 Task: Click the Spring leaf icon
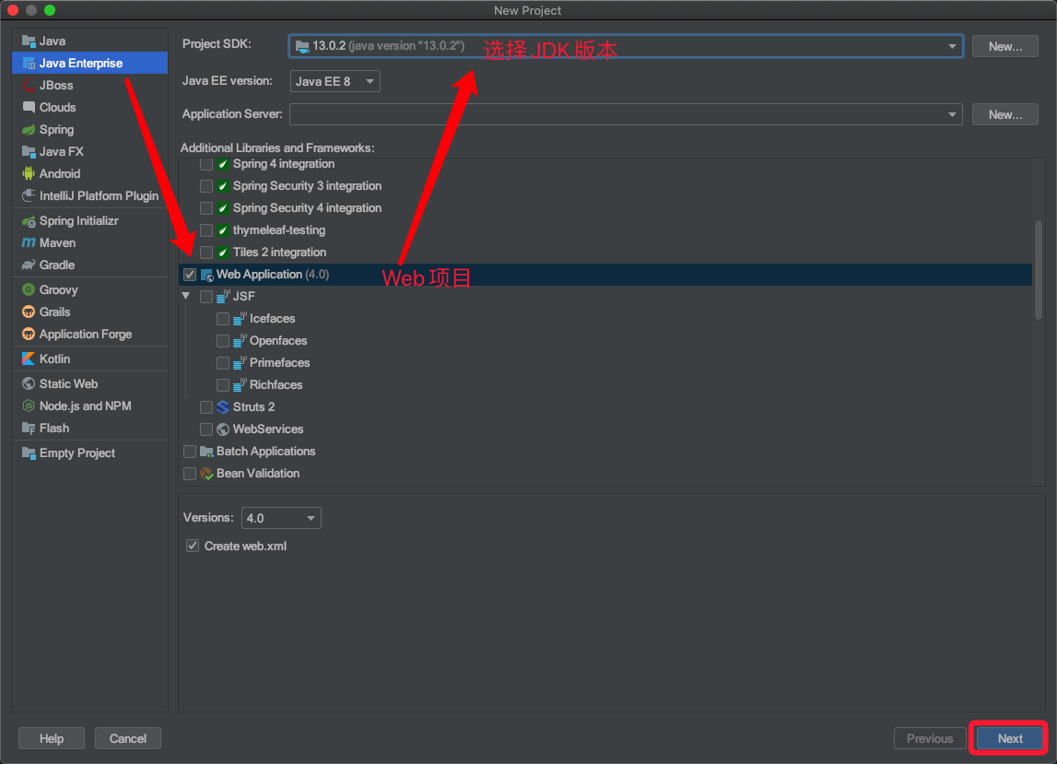29,129
